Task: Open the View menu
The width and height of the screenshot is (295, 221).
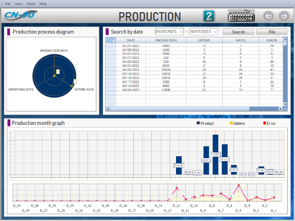Action: click(19, 3)
